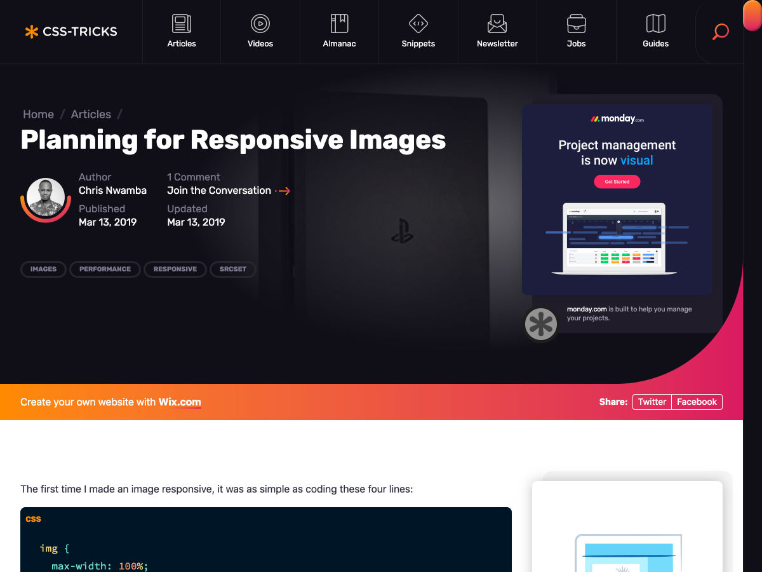Open the Articles newspaper icon
The height and width of the screenshot is (572, 762).
click(182, 24)
